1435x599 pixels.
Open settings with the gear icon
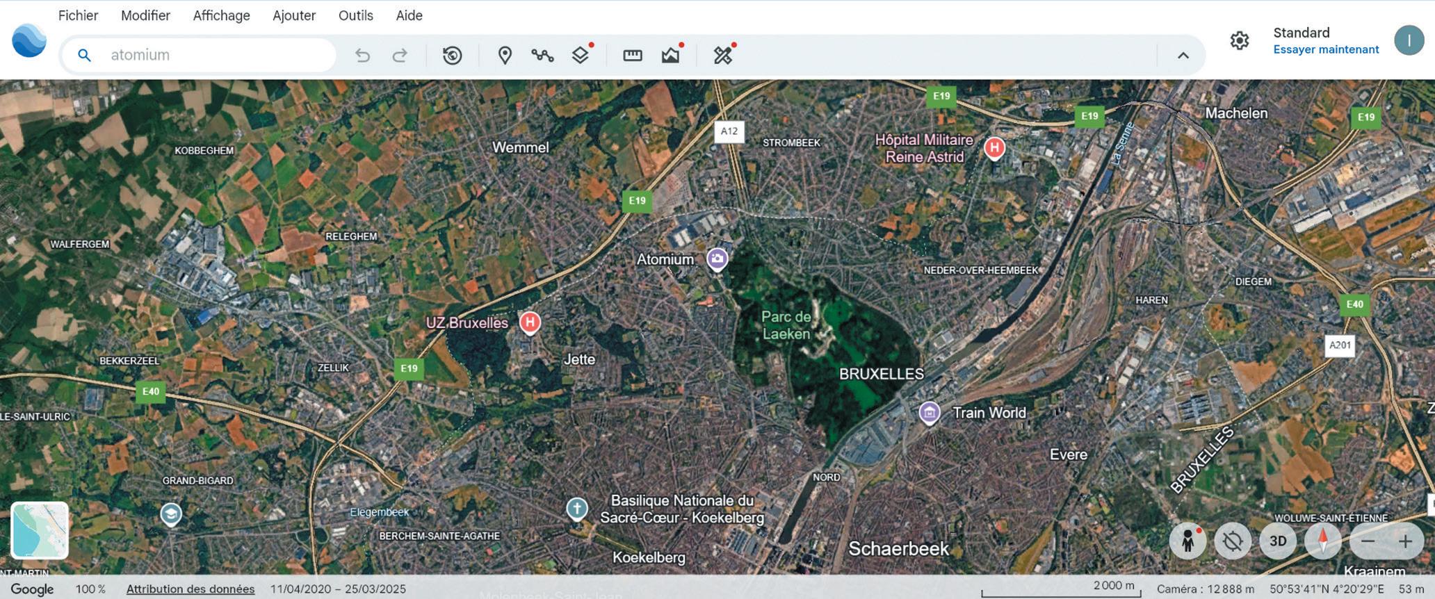(1240, 41)
